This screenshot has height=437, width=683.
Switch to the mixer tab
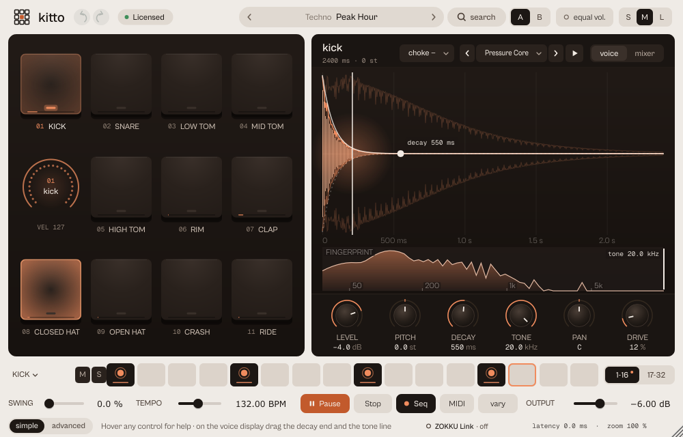645,53
